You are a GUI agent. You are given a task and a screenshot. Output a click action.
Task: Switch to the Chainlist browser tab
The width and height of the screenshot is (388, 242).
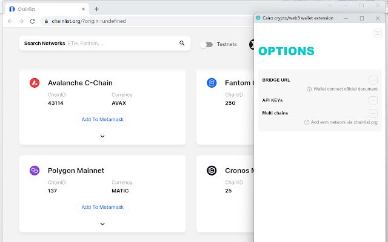click(47, 9)
